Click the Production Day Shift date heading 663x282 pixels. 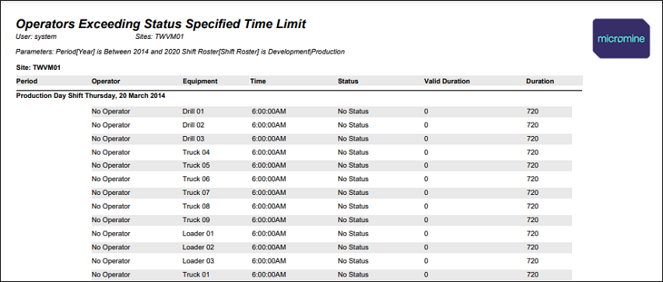(x=90, y=96)
